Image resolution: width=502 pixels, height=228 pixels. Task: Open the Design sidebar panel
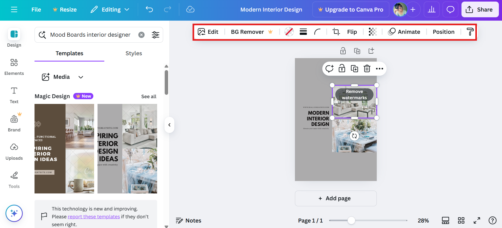(x=14, y=38)
